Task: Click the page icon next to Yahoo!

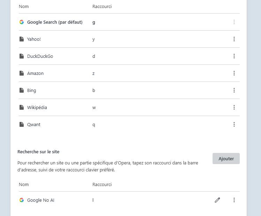Action: [22, 39]
